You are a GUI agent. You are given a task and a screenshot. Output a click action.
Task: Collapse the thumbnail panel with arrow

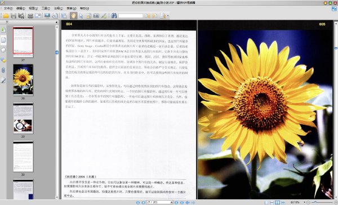click(x=57, y=22)
